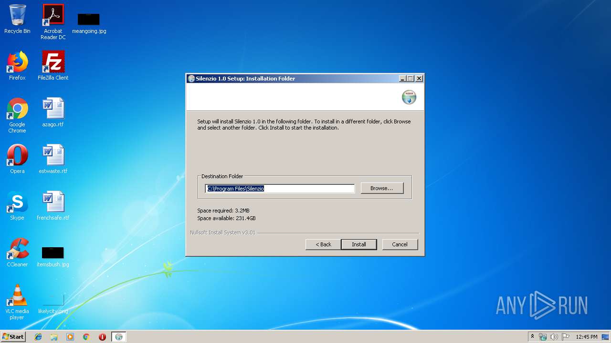Image resolution: width=611 pixels, height=343 pixels.
Task: Open the FileZilla Client shortcut
Action: click(53, 66)
